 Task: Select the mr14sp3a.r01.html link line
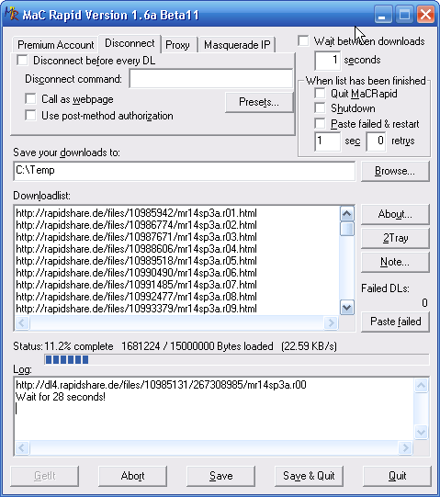(x=136, y=213)
